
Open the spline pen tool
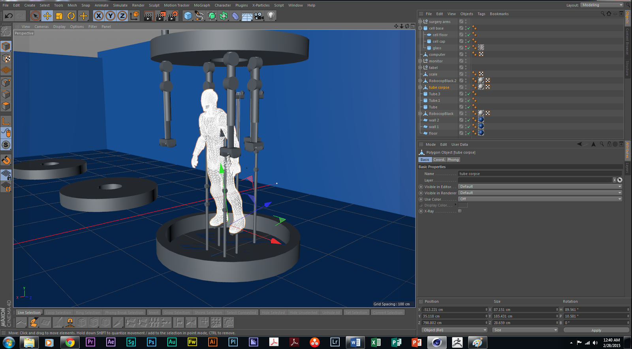tap(200, 16)
